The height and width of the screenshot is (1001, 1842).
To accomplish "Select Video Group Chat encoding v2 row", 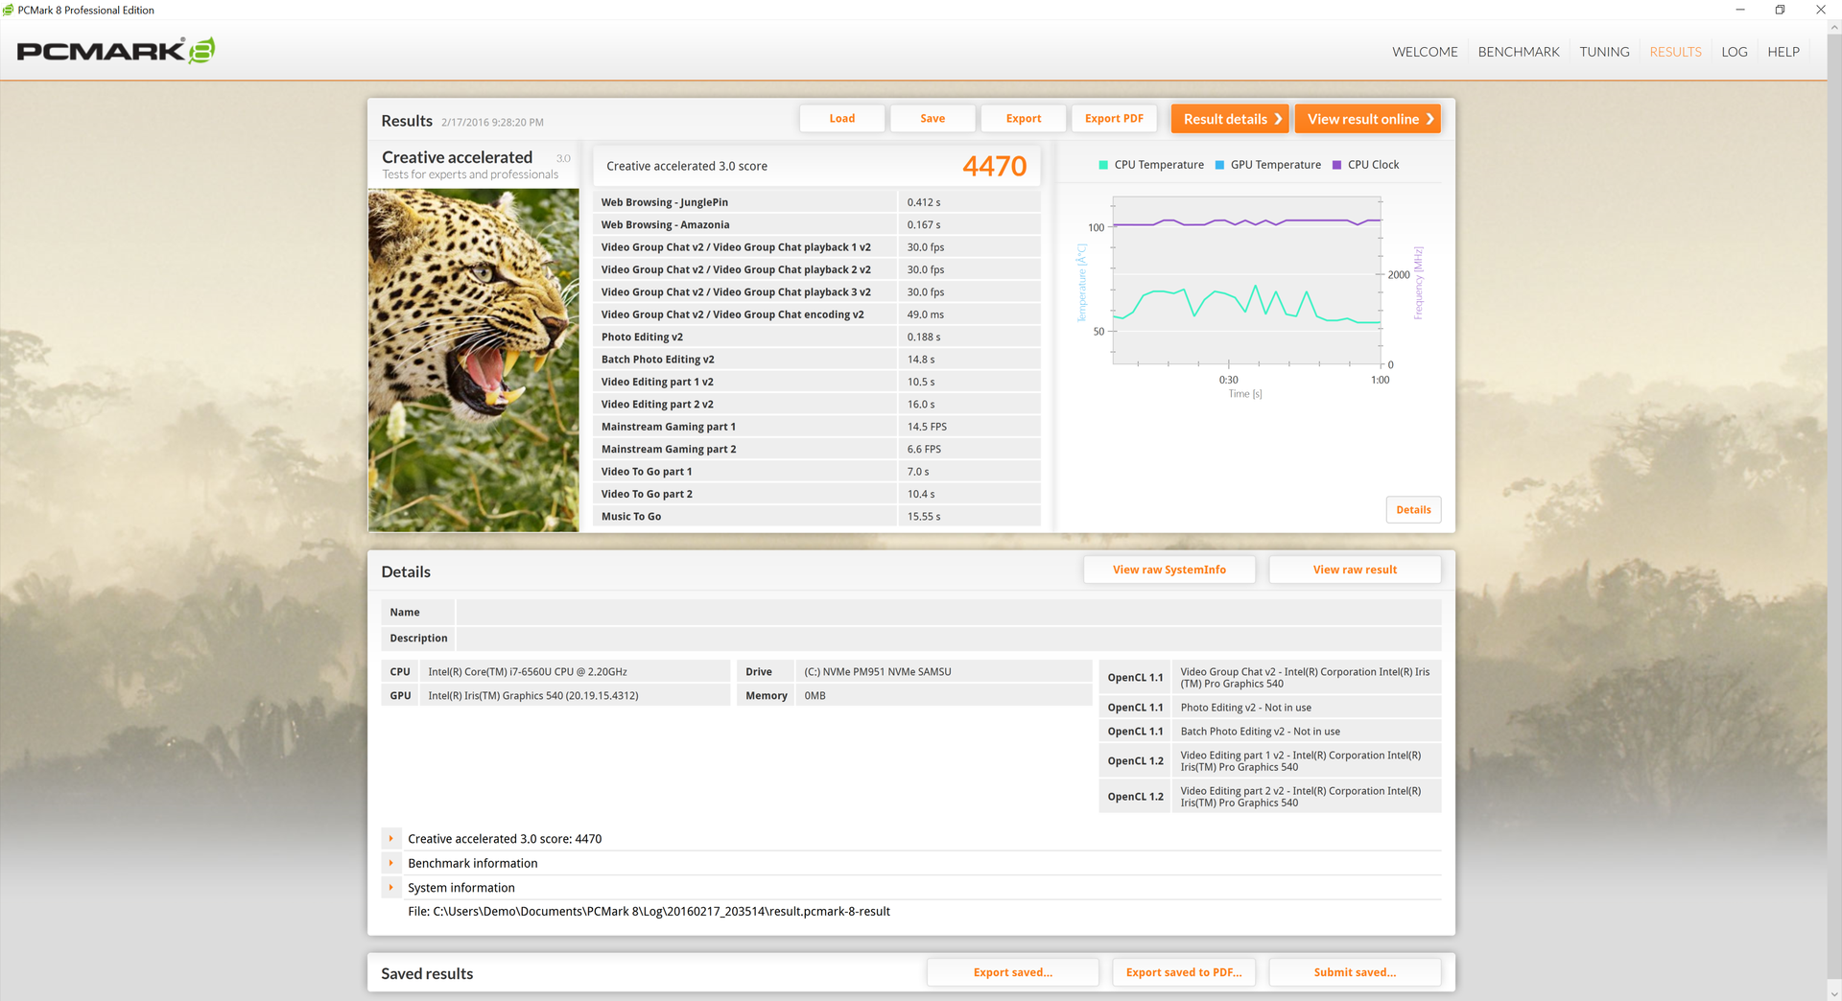I will click(816, 314).
